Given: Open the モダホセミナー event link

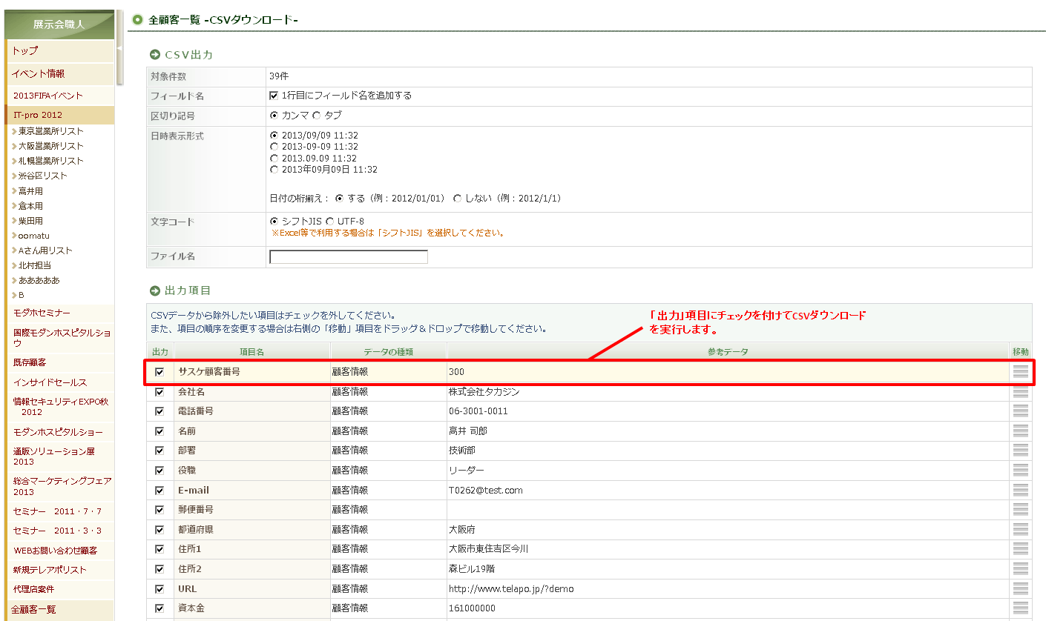Looking at the screenshot, I should 42,313.
